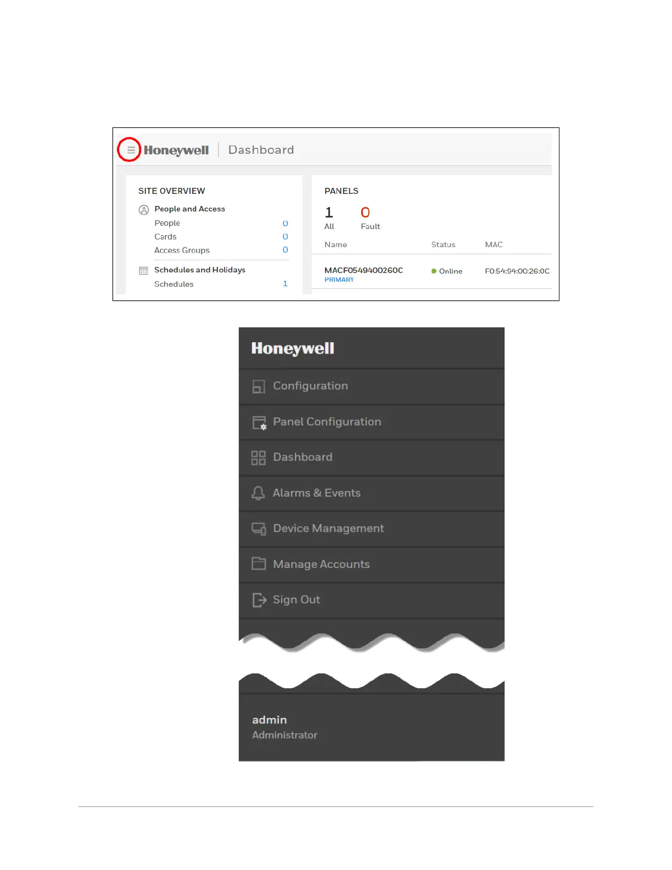
Task: Select Device Management in side menu
Action: [372, 528]
